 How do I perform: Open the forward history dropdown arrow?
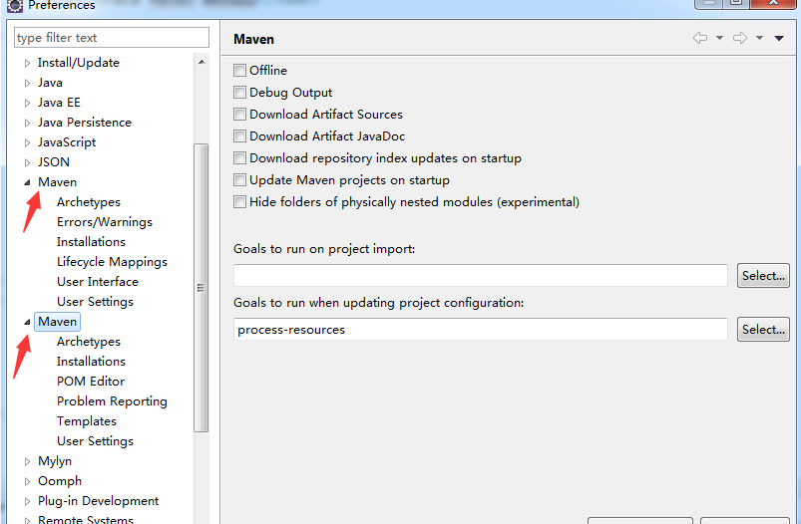[x=760, y=38]
